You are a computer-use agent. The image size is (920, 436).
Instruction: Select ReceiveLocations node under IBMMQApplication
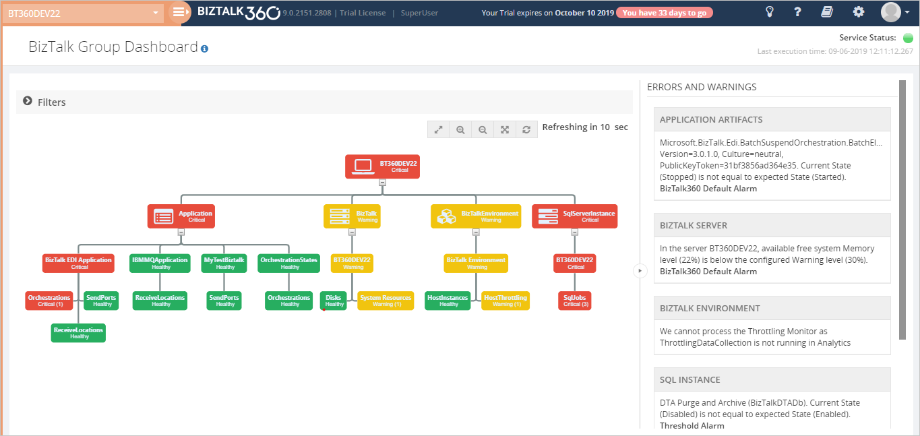(x=160, y=301)
